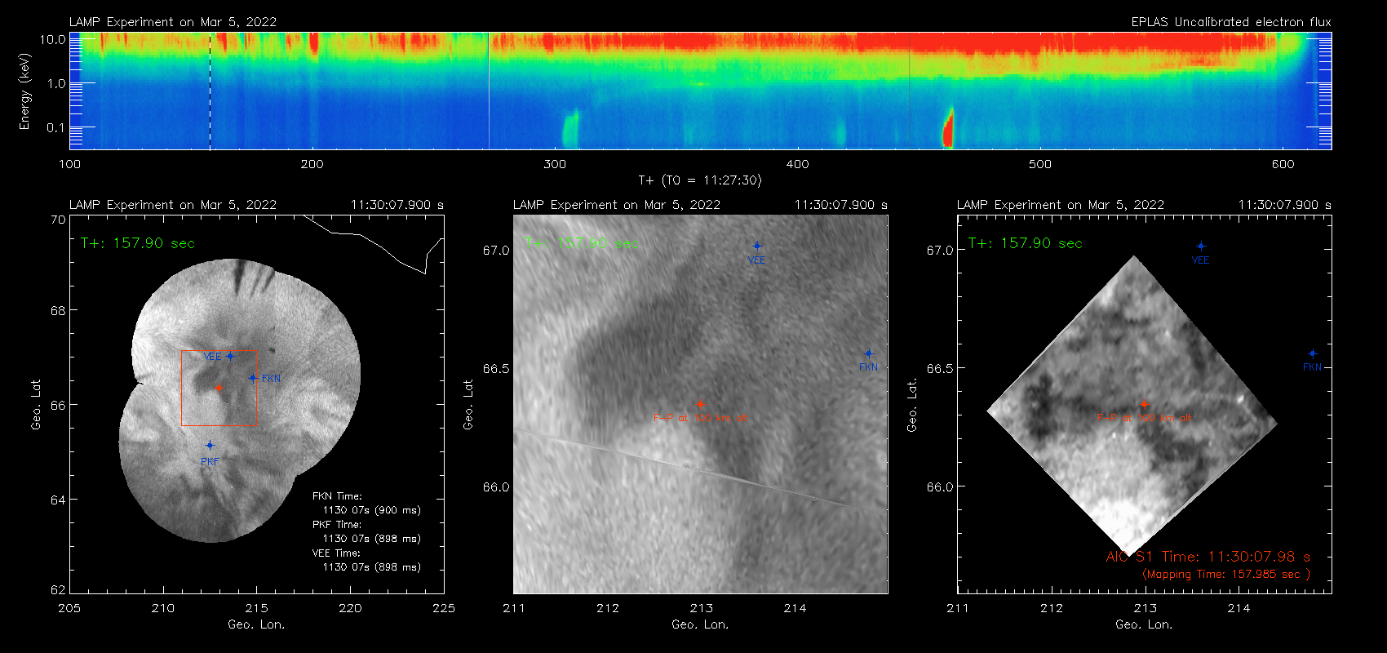This screenshot has height=653, width=1387.
Task: Click the '300' tick on spectrogram time axis
Action: click(555, 164)
